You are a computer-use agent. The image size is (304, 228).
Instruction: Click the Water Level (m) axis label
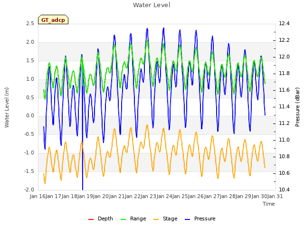7,107
